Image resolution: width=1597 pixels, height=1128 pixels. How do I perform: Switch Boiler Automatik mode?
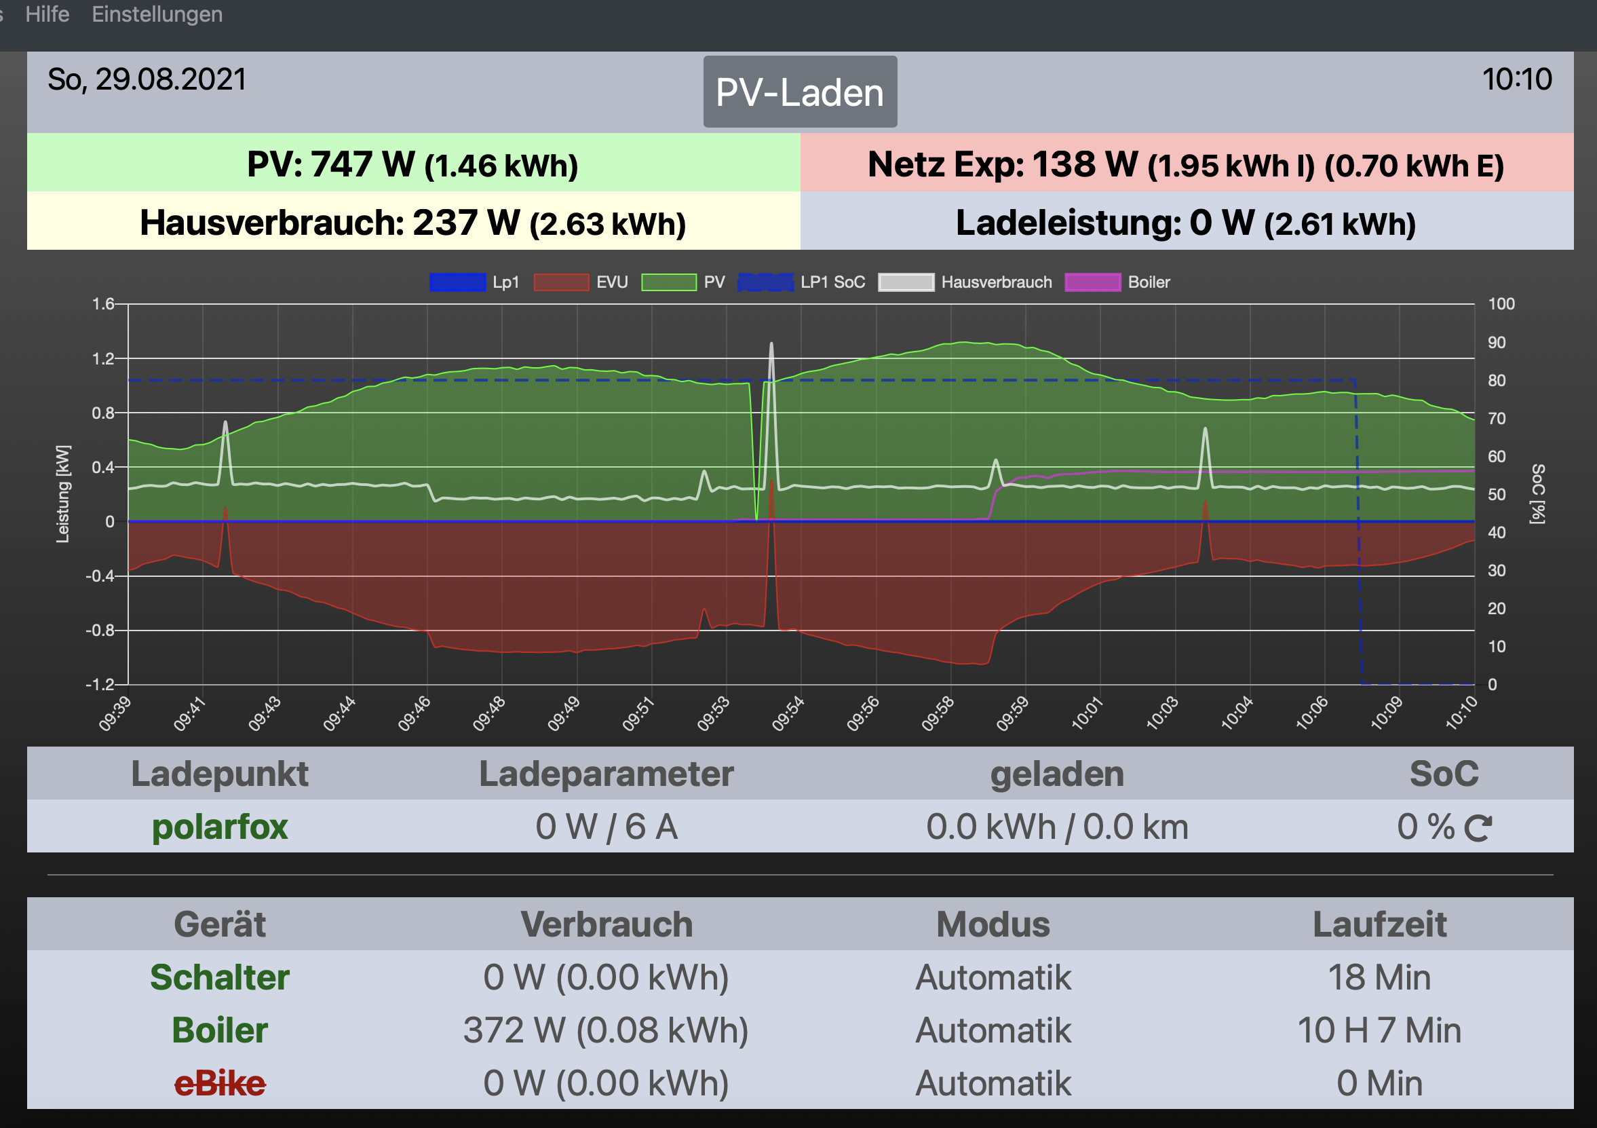(993, 1030)
